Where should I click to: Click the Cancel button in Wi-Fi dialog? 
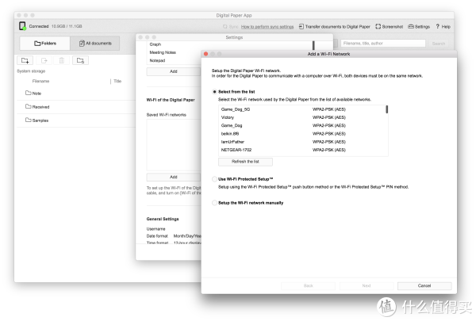(x=424, y=285)
